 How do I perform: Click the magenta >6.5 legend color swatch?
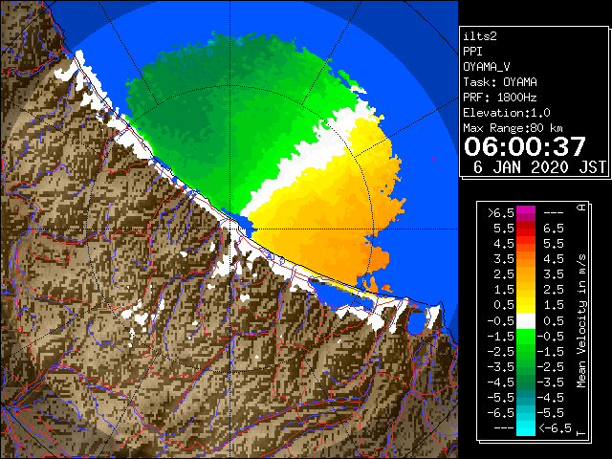tap(526, 213)
